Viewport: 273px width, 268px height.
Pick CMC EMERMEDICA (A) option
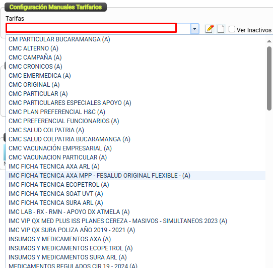(x=136, y=76)
